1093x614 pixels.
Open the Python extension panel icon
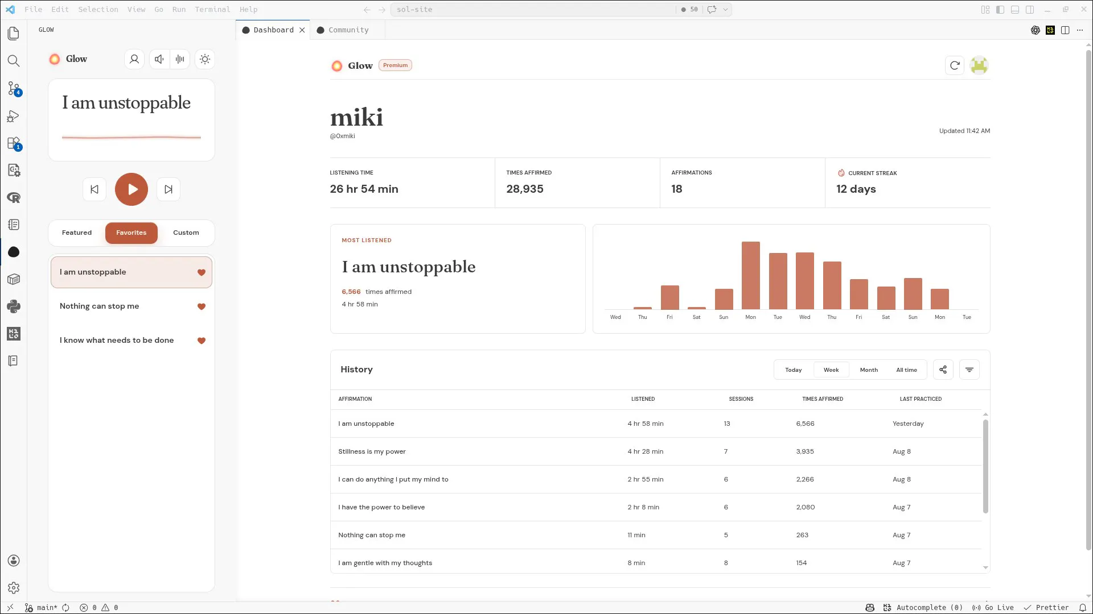pos(14,306)
